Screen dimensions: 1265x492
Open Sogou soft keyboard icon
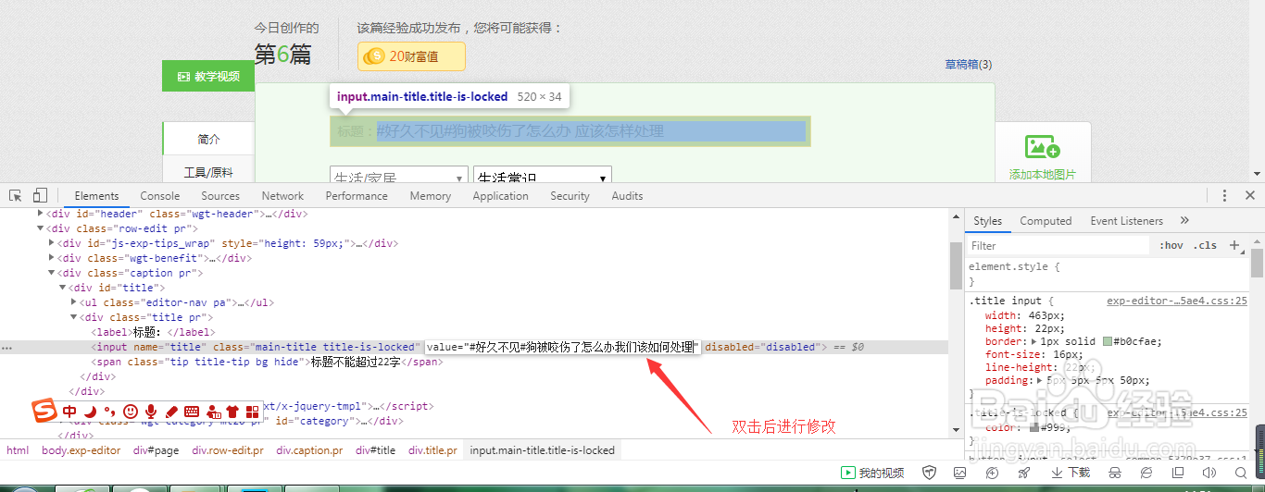(x=192, y=412)
